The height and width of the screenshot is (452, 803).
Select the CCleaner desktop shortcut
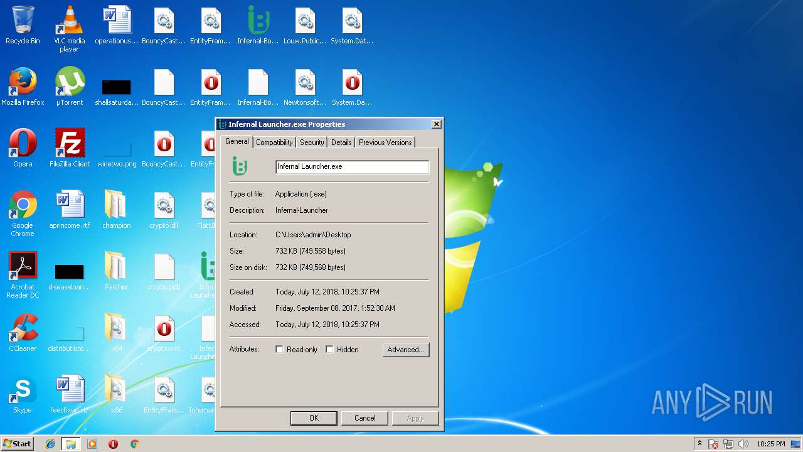tap(23, 333)
